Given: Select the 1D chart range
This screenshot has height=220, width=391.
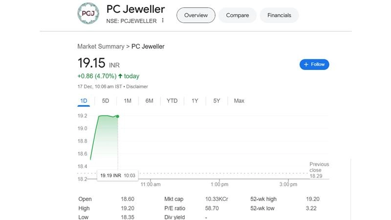Looking at the screenshot, I should (84, 101).
